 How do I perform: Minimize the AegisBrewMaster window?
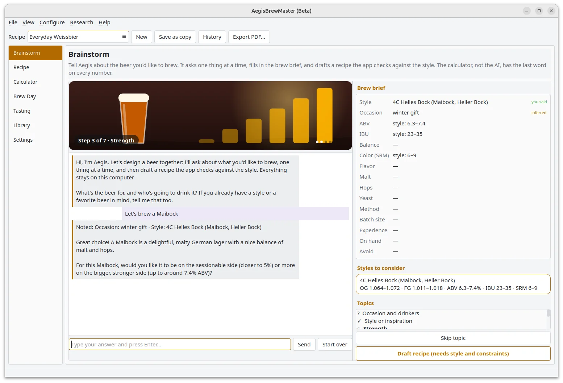coord(527,11)
